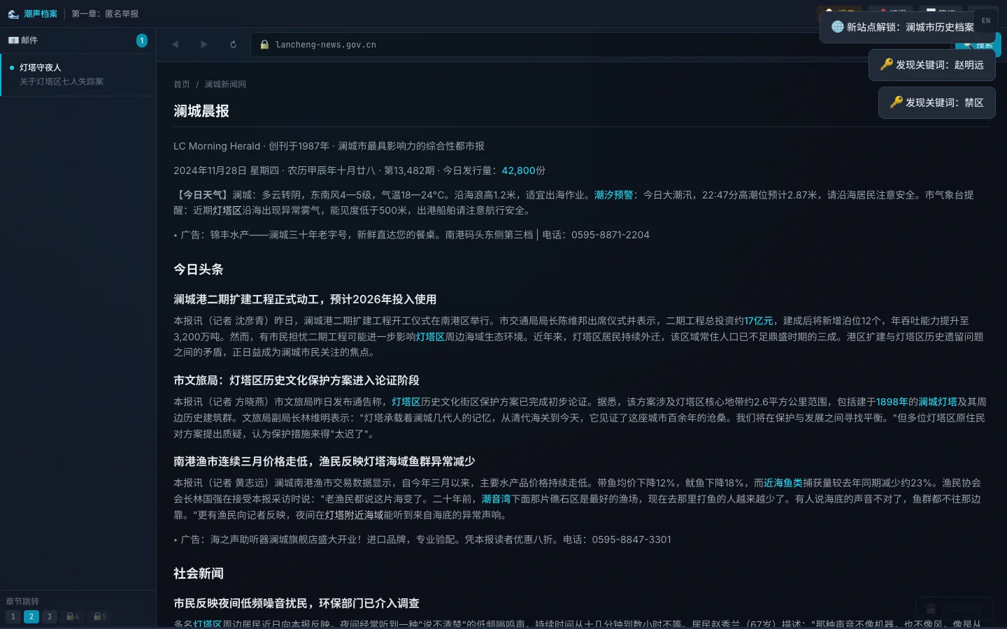1007x629 pixels.
Task: Click the 潮音湾 highlighted keyword
Action: tap(497, 499)
